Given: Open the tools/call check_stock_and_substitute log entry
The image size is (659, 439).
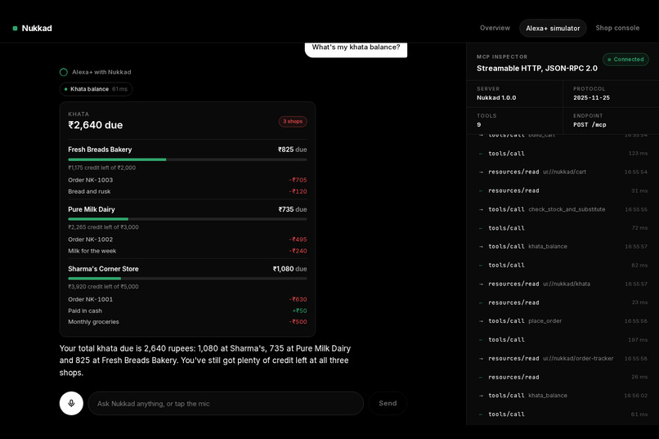Looking at the screenshot, I should [x=563, y=209].
